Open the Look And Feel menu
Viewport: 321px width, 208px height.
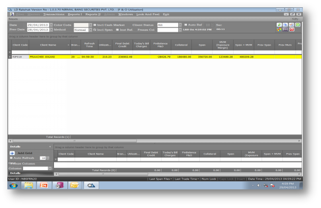click(x=148, y=14)
